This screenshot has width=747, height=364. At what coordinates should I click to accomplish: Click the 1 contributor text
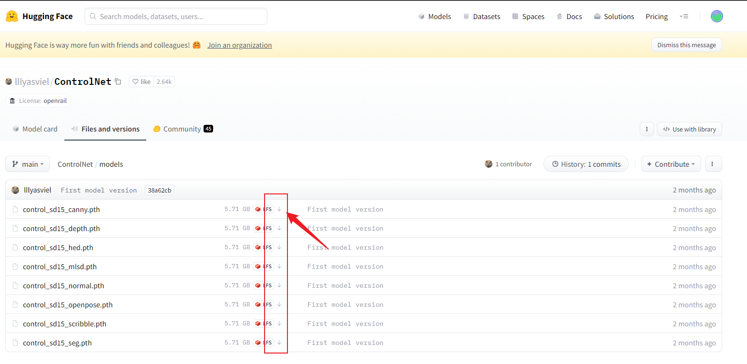pos(513,164)
